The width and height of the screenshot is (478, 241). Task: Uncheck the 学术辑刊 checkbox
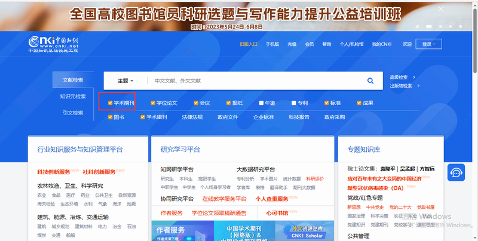pos(143,117)
